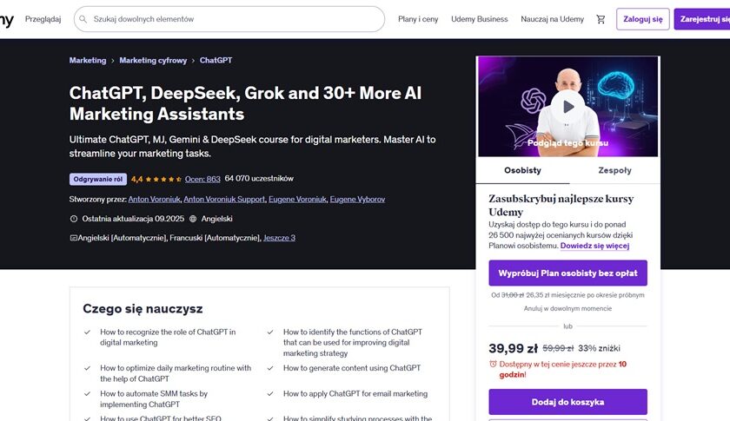Click Wypróbuj Plan osobisty bez opłat
730x421 pixels.
point(568,273)
